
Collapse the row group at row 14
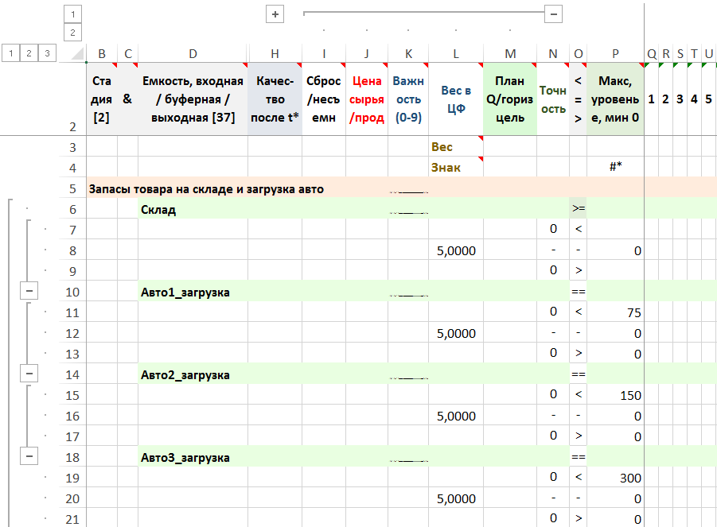pyautogui.click(x=29, y=374)
